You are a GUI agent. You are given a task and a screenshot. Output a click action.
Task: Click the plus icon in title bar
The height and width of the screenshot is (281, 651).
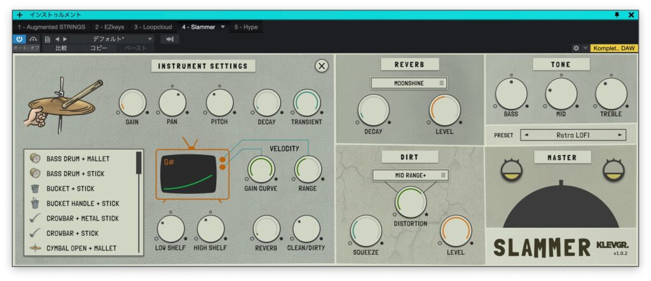(x=20, y=15)
